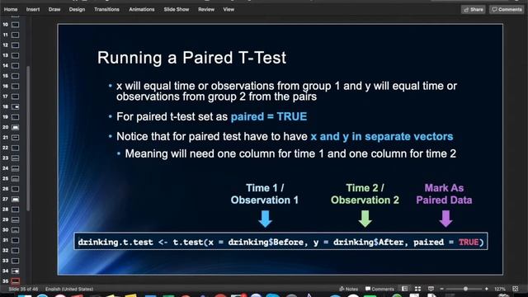Toggle Comments in the status bar

[379, 289]
